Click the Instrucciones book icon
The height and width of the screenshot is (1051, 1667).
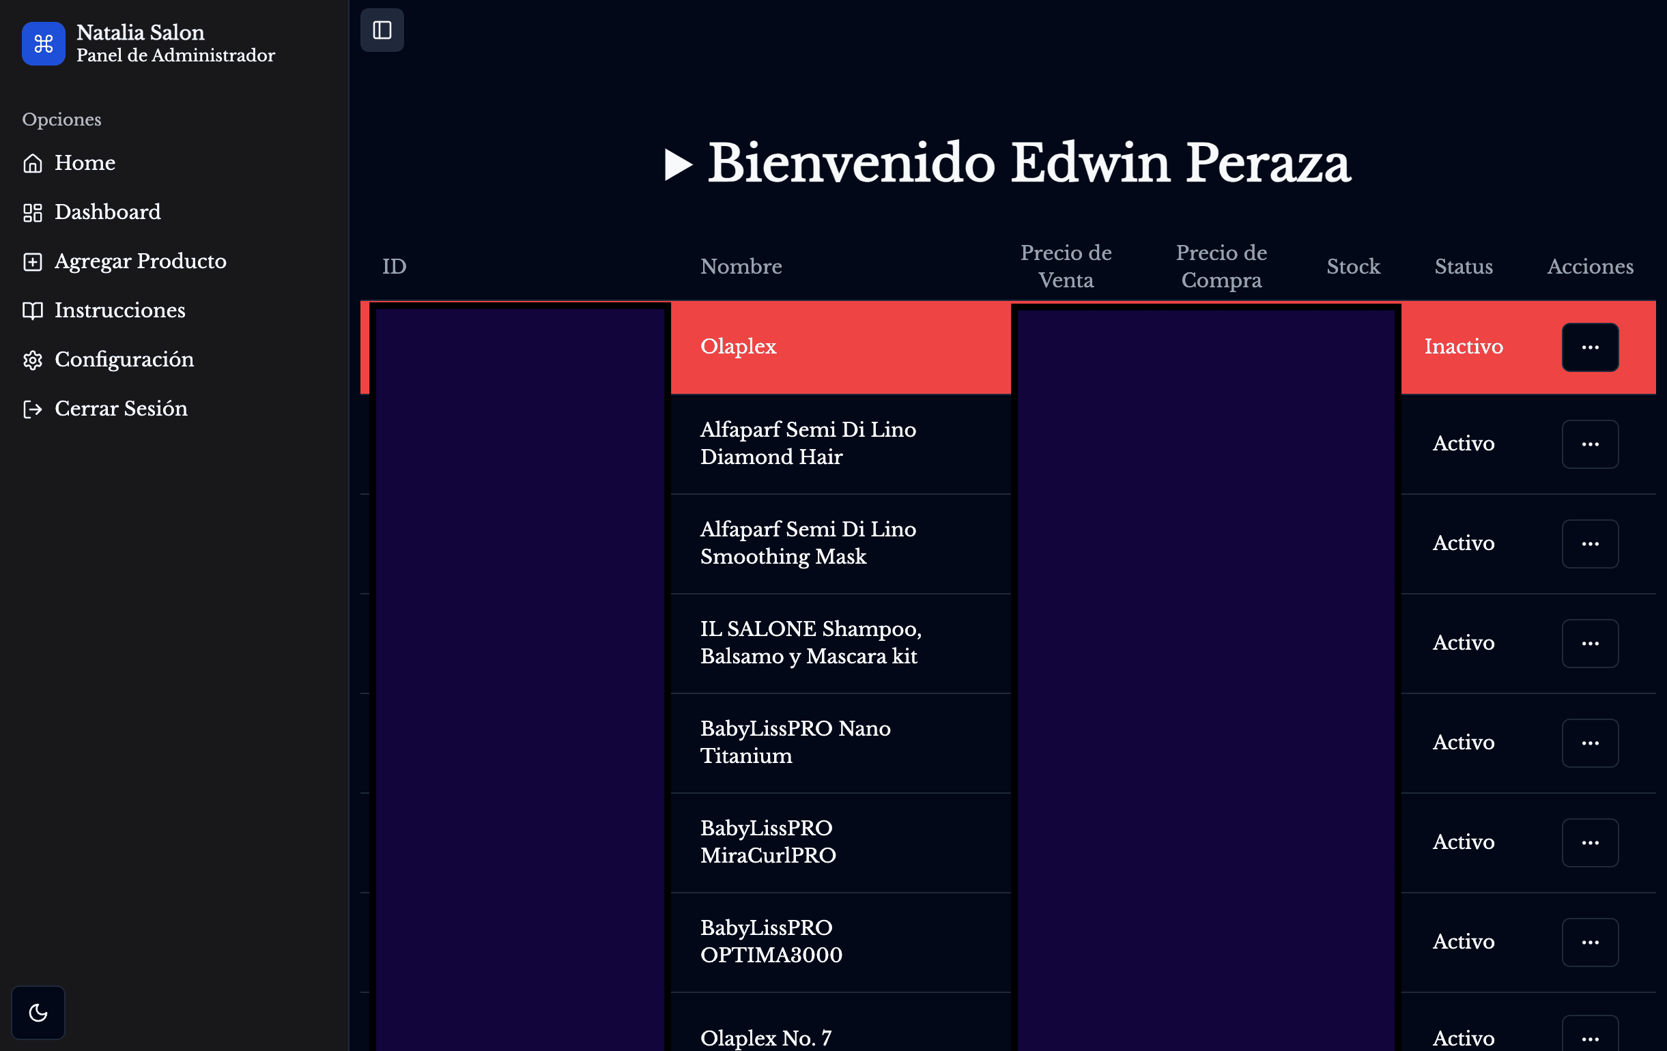[33, 311]
